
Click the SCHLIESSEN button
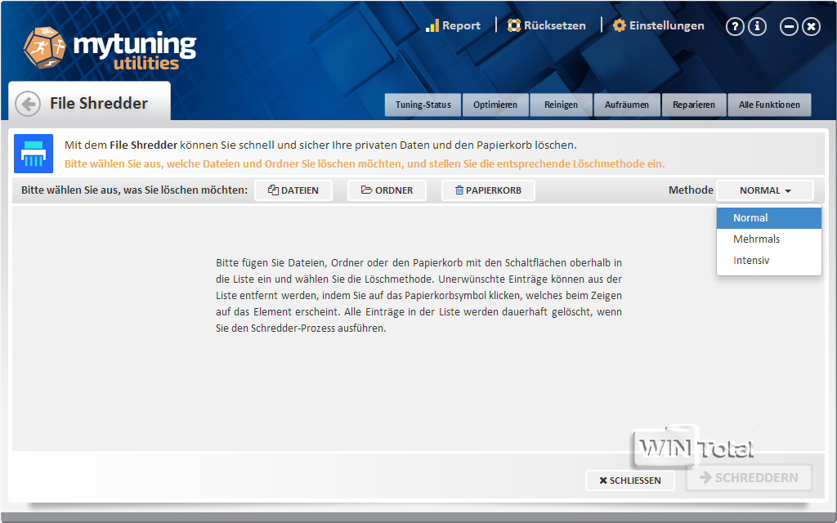pyautogui.click(x=630, y=481)
